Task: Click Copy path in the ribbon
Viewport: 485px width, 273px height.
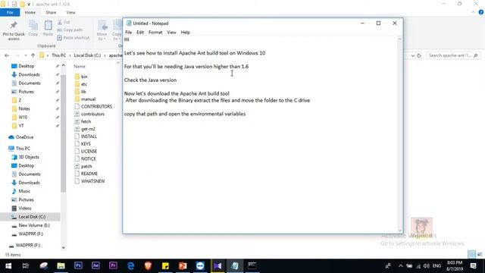Action: click(70, 30)
